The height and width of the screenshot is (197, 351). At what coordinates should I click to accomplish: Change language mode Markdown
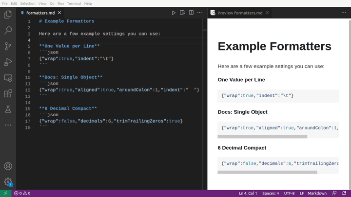pyautogui.click(x=317, y=193)
